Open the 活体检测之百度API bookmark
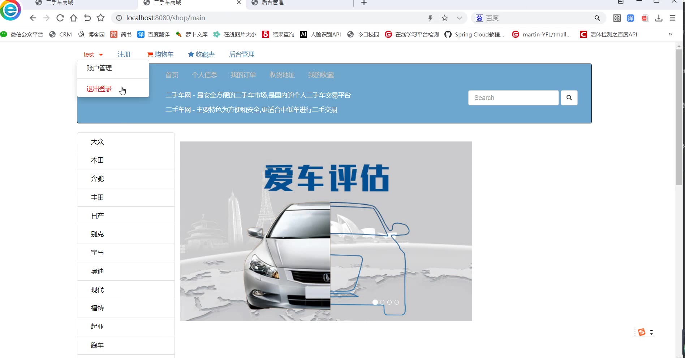 tap(608, 34)
